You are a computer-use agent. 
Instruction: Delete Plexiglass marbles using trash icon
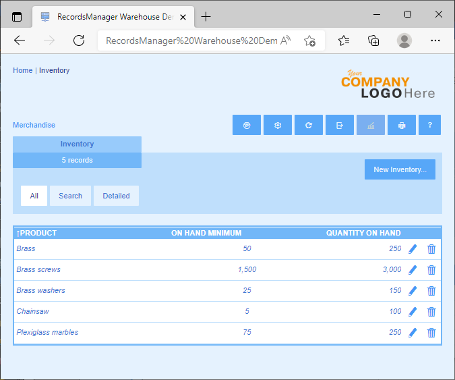pyautogui.click(x=431, y=333)
